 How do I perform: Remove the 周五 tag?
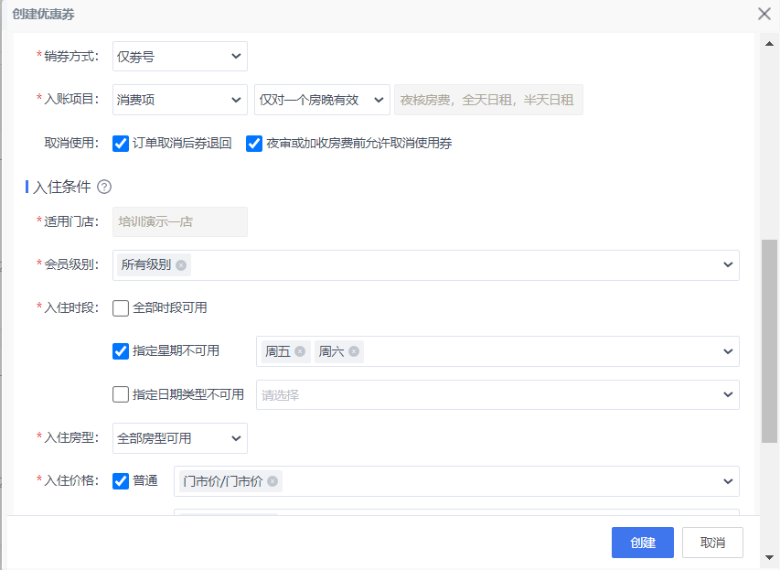299,351
